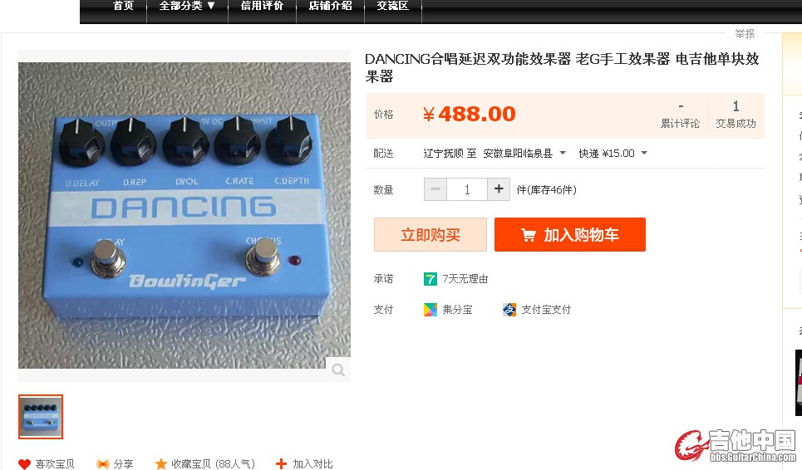Click the 支付宝支付 Alipay icon
The image size is (802, 470).
click(x=509, y=310)
